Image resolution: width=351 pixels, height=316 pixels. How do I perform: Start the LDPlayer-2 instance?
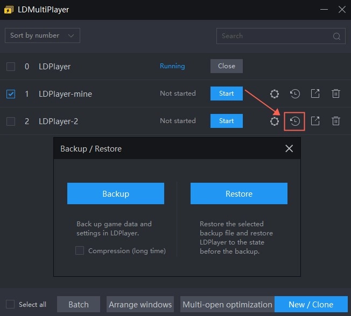point(226,121)
